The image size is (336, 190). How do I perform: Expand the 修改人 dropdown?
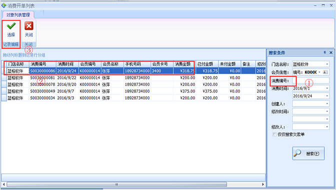[x=327, y=127]
